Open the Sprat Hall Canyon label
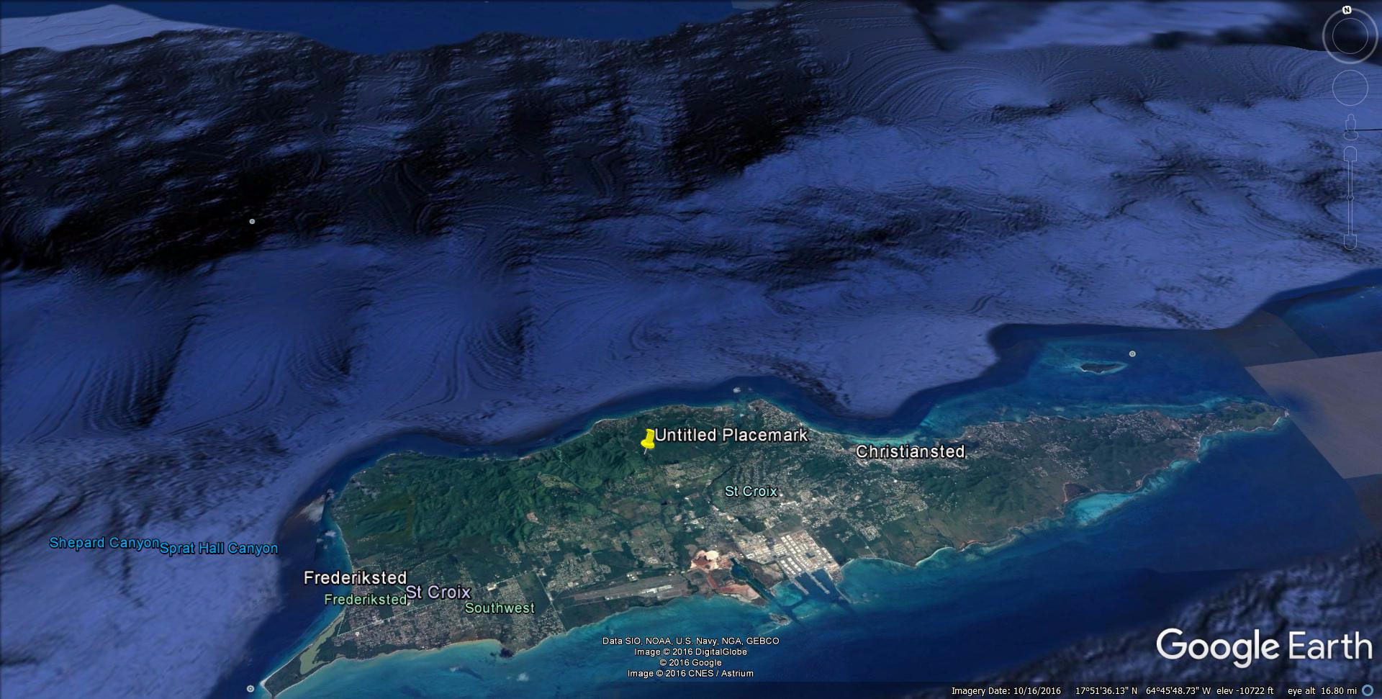The image size is (1382, 699). point(220,548)
